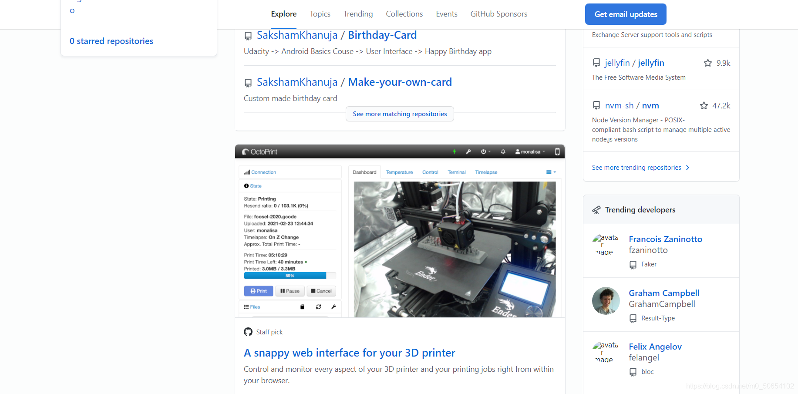The height and width of the screenshot is (394, 798).
Task: Click the Get email updates button
Action: (626, 14)
